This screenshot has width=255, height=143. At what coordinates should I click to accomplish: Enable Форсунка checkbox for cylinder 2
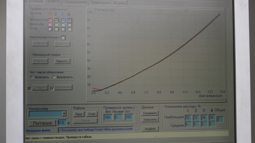pos(57,24)
